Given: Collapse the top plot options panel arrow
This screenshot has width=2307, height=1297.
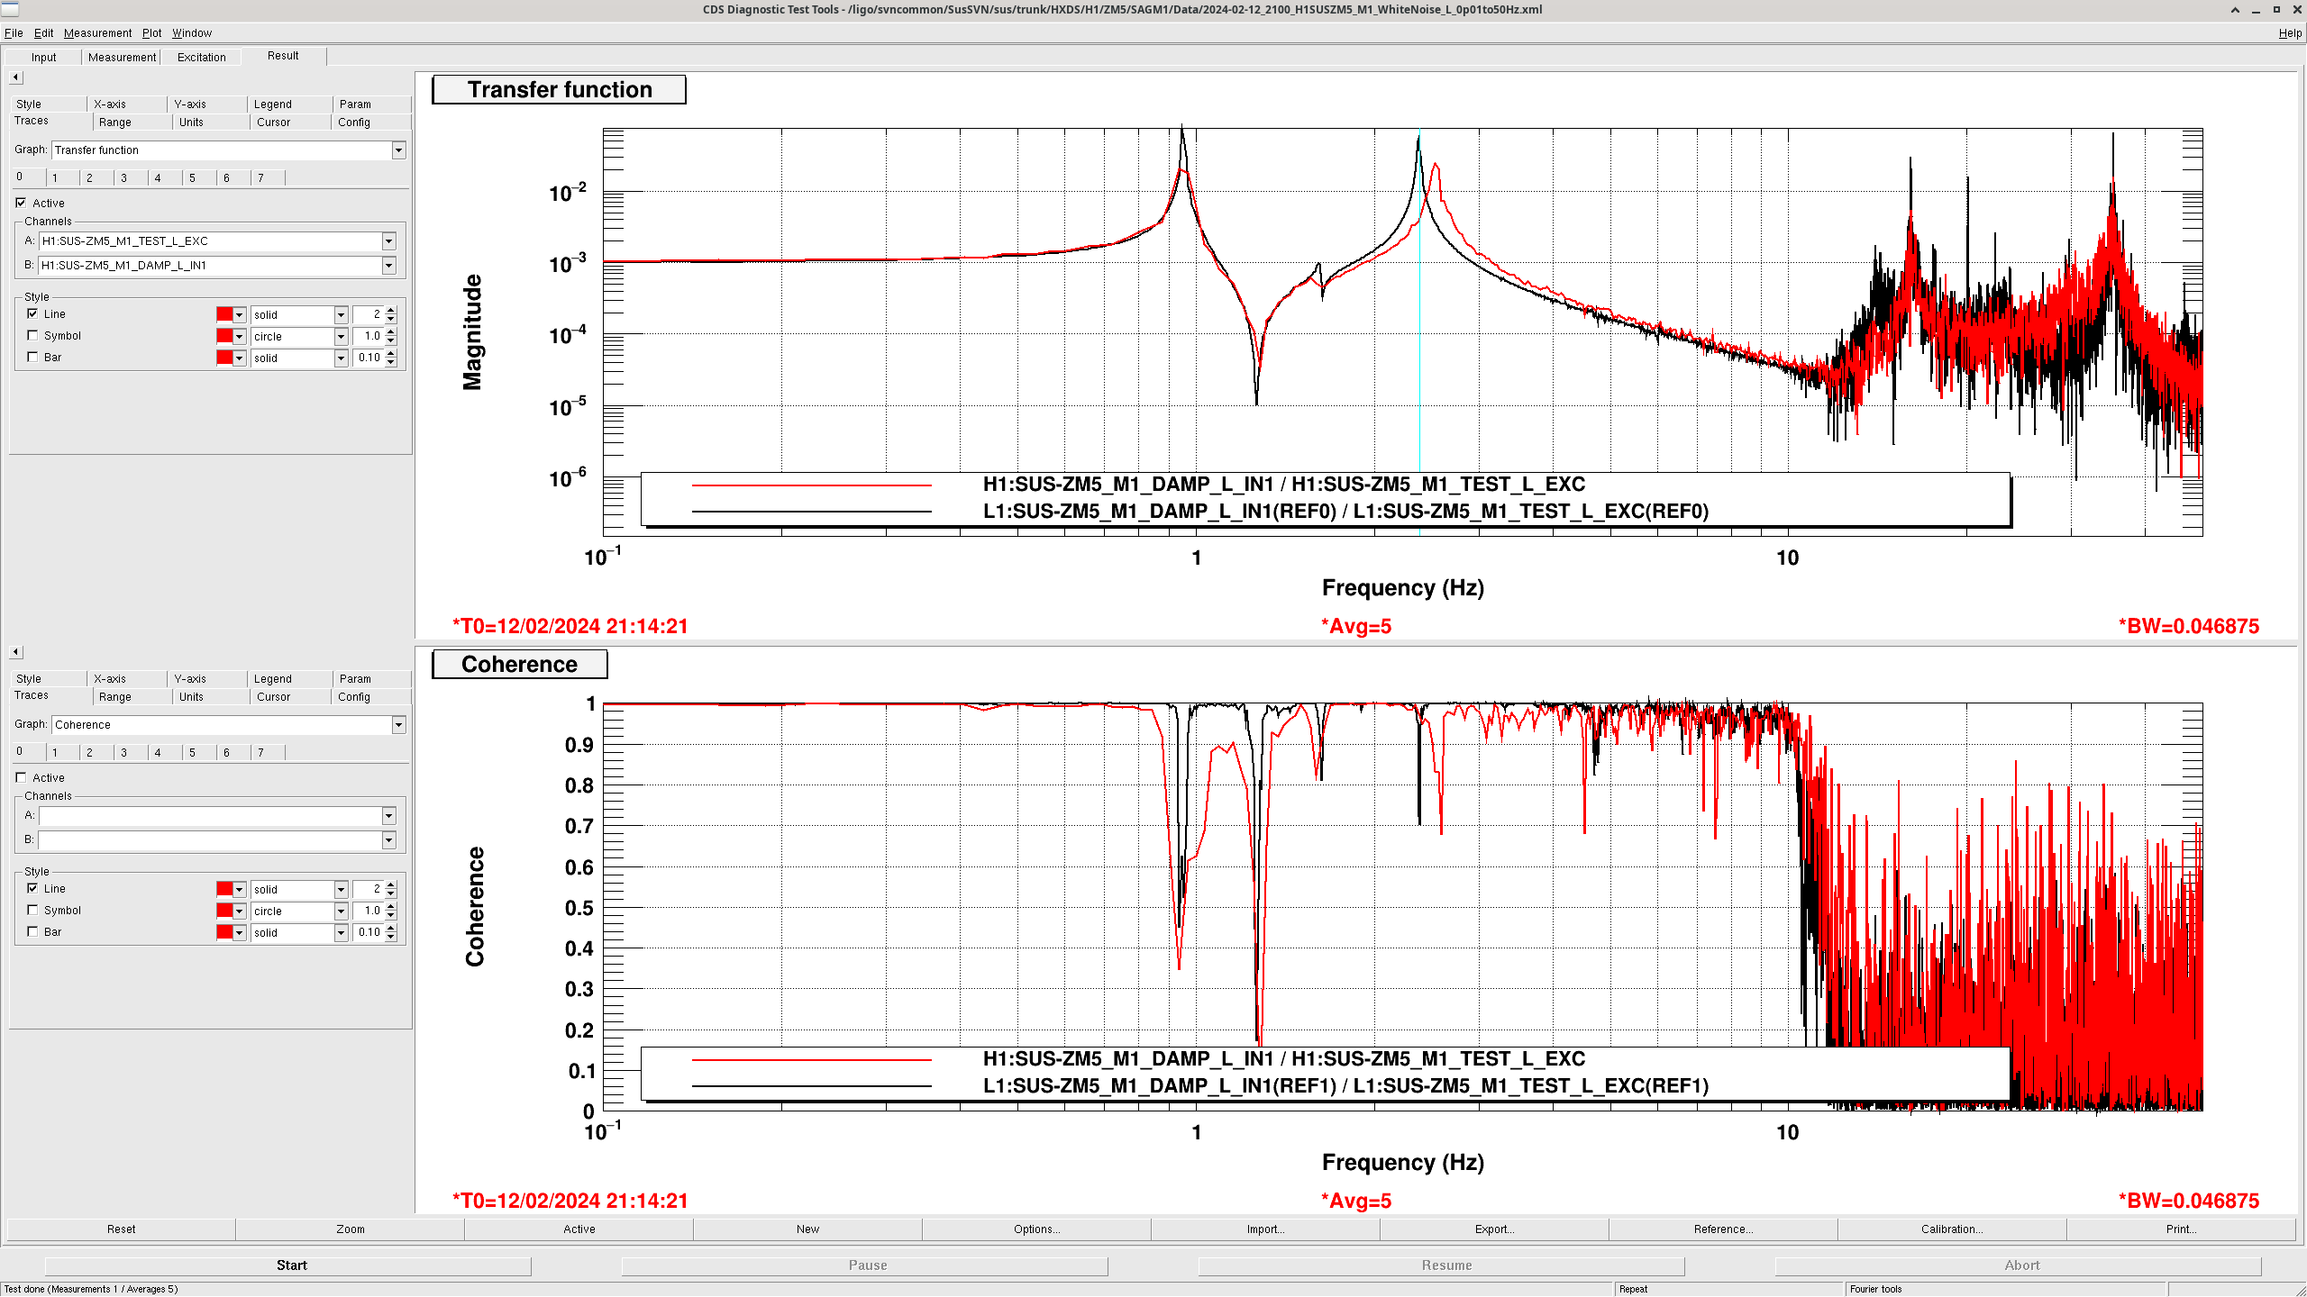Looking at the screenshot, I should click(15, 77).
